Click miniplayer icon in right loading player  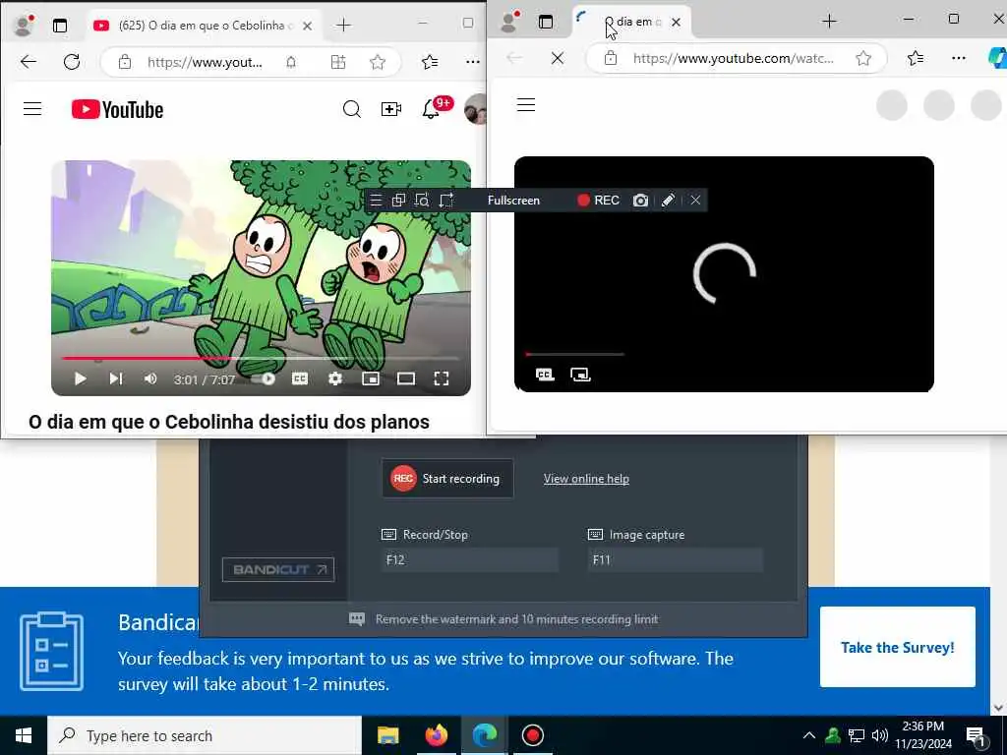coord(580,375)
